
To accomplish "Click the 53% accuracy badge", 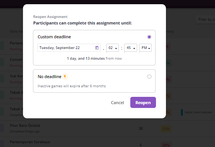I will (166, 129).
